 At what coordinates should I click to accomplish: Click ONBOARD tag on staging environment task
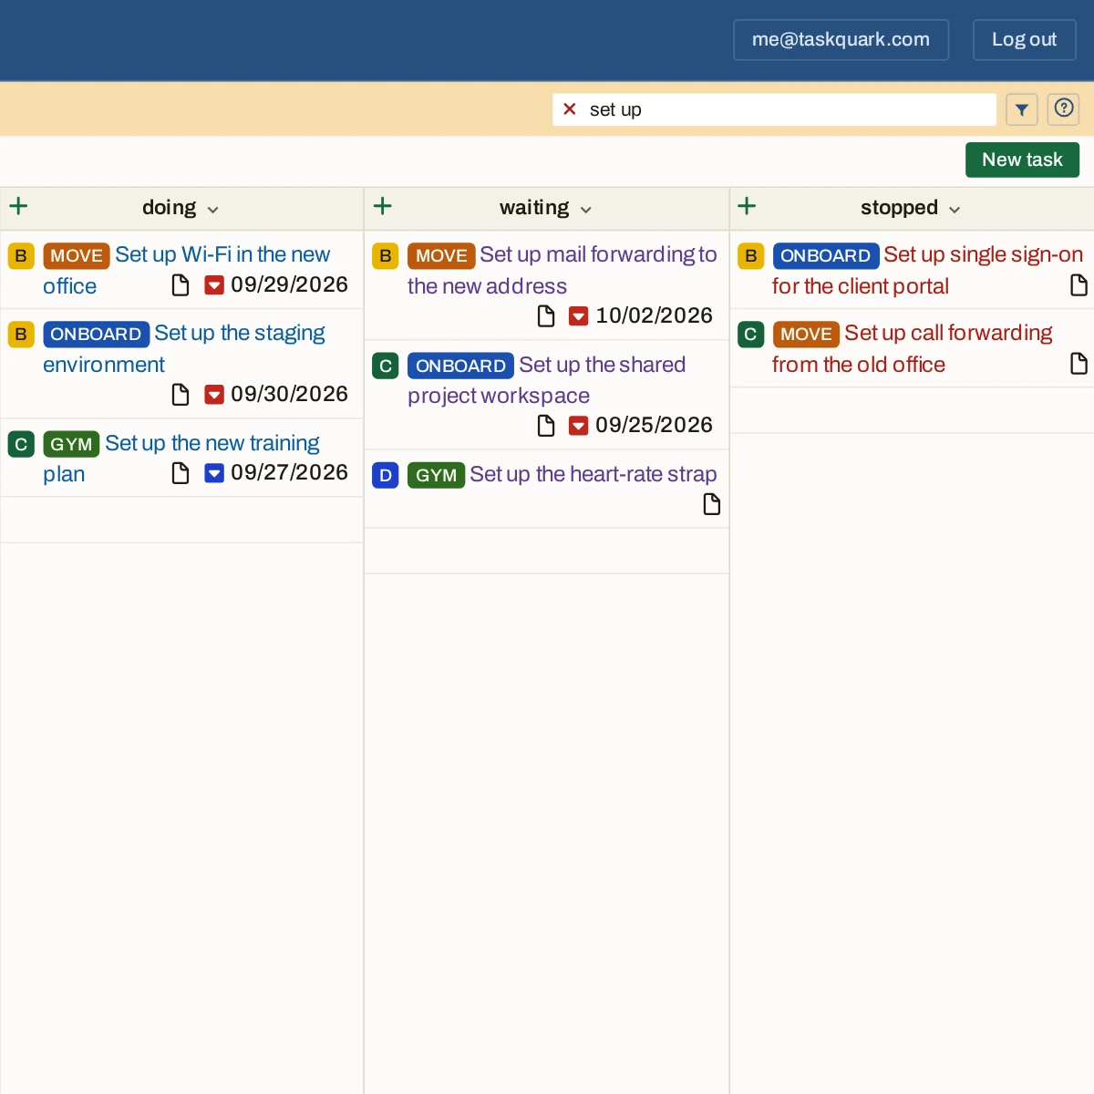pos(96,335)
